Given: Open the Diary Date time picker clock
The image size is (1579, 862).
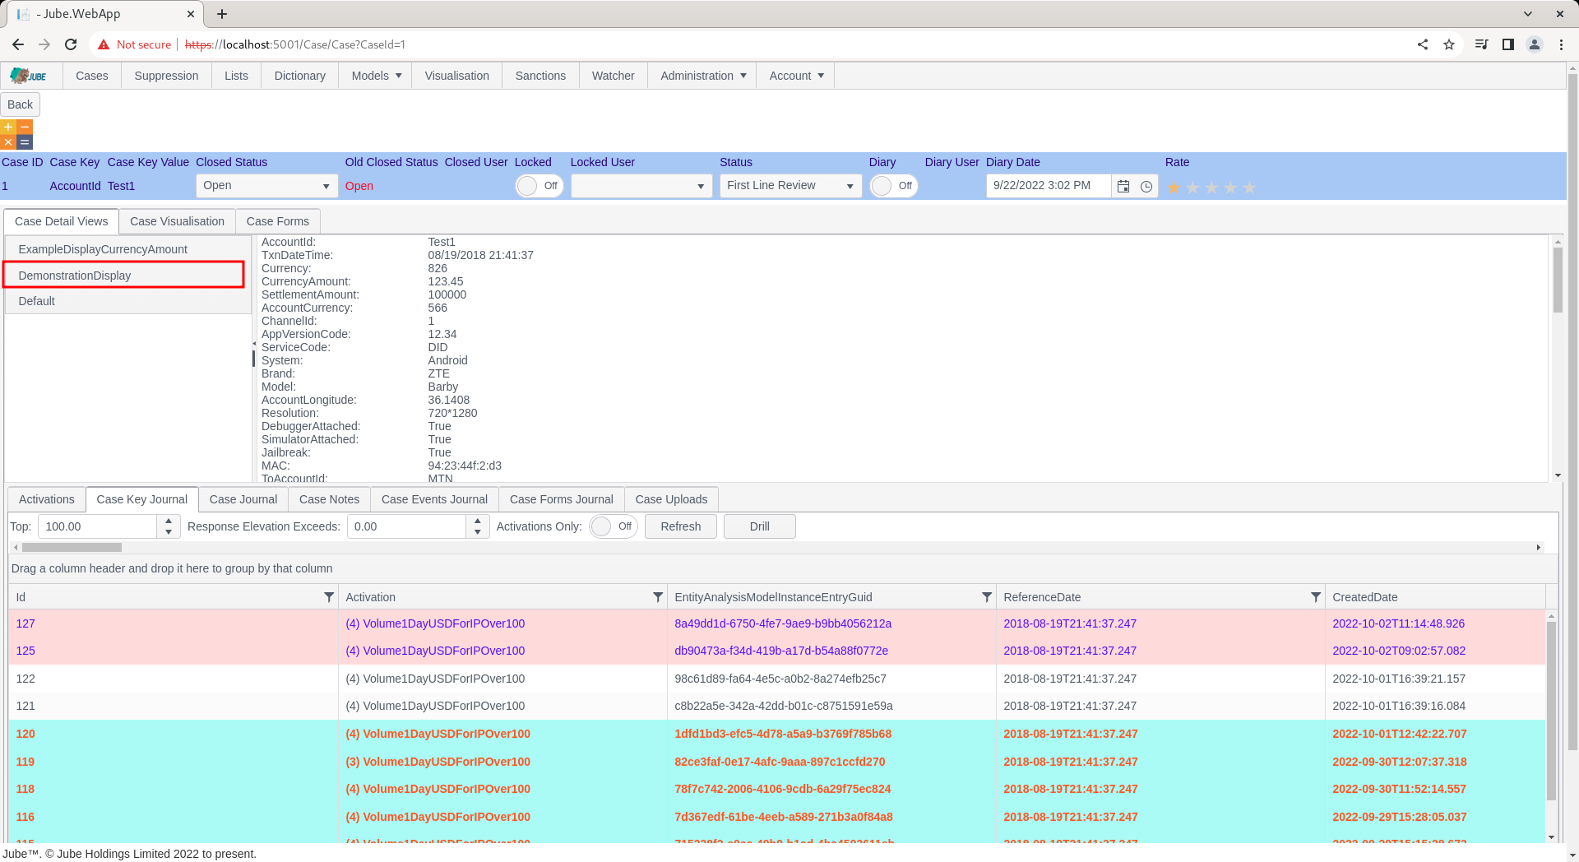Looking at the screenshot, I should click(x=1146, y=186).
